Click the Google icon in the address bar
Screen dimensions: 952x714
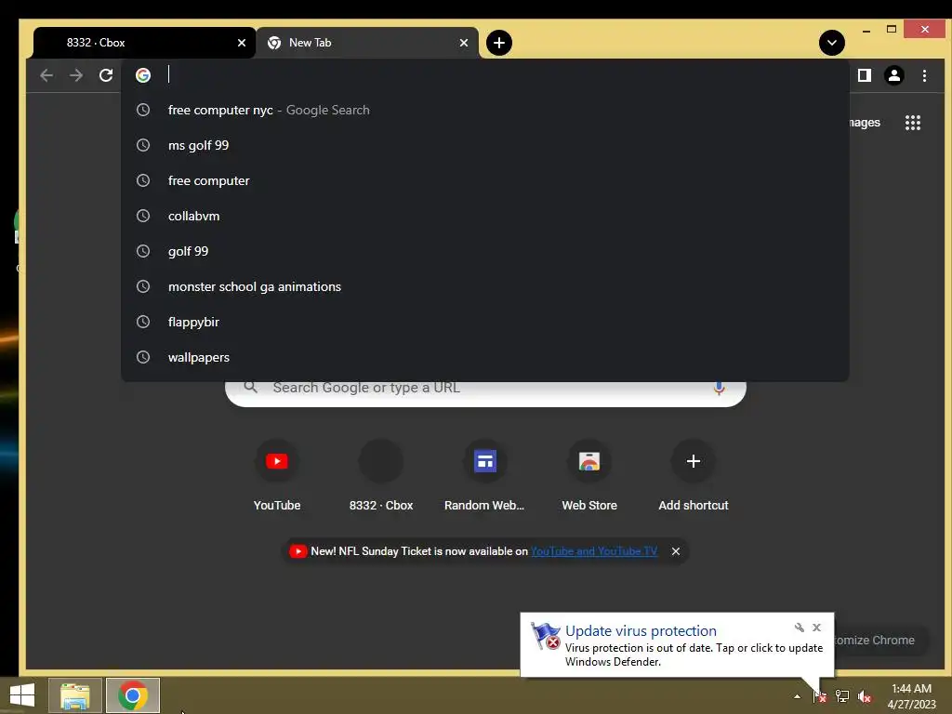(143, 75)
